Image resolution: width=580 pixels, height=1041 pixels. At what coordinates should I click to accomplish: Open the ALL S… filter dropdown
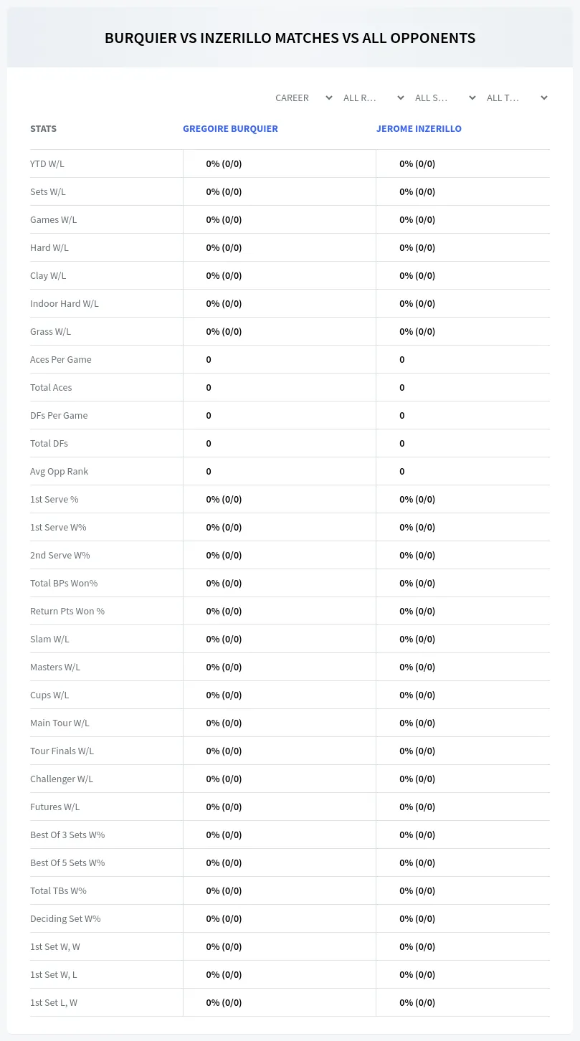tap(444, 98)
